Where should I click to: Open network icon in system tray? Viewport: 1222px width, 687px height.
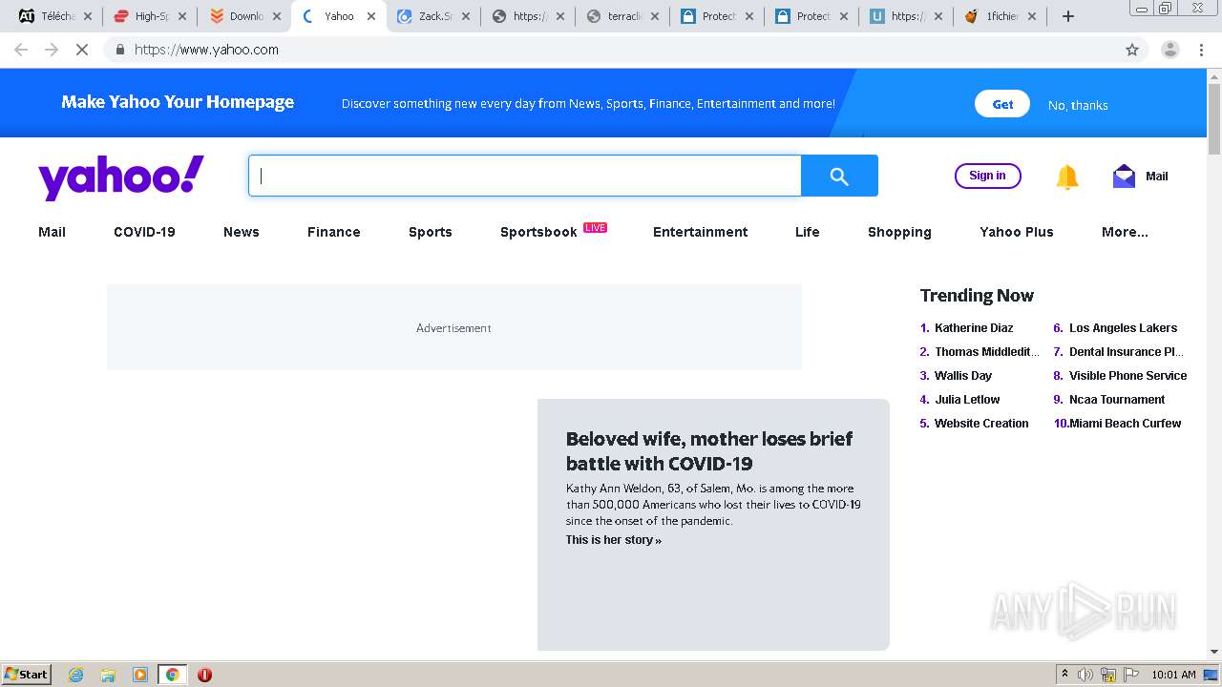[1108, 675]
